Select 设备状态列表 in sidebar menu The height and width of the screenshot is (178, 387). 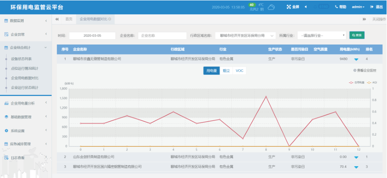coord(21,58)
